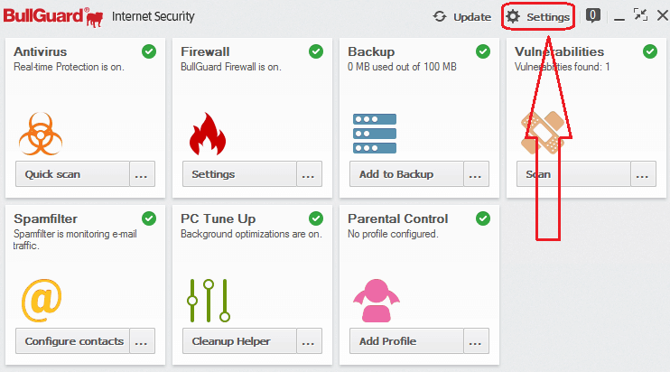Click 'No profile configured.' text
The width and height of the screenshot is (670, 372).
pos(393,234)
